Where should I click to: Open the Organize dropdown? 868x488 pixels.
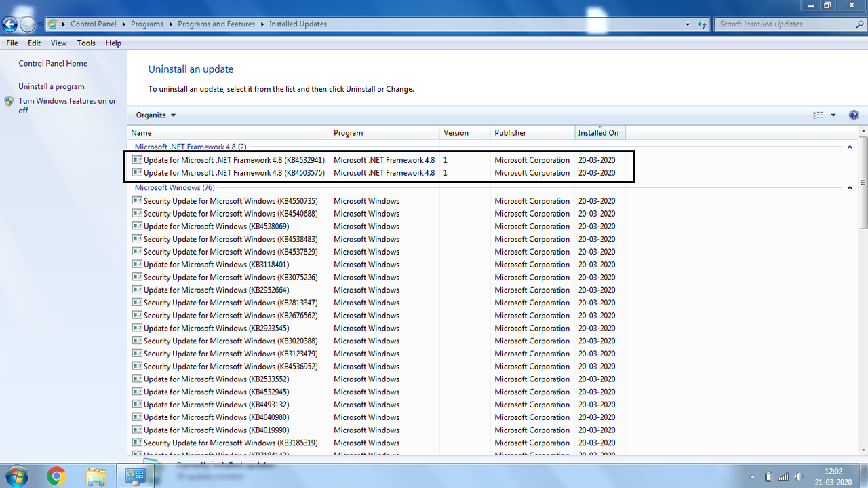click(156, 115)
